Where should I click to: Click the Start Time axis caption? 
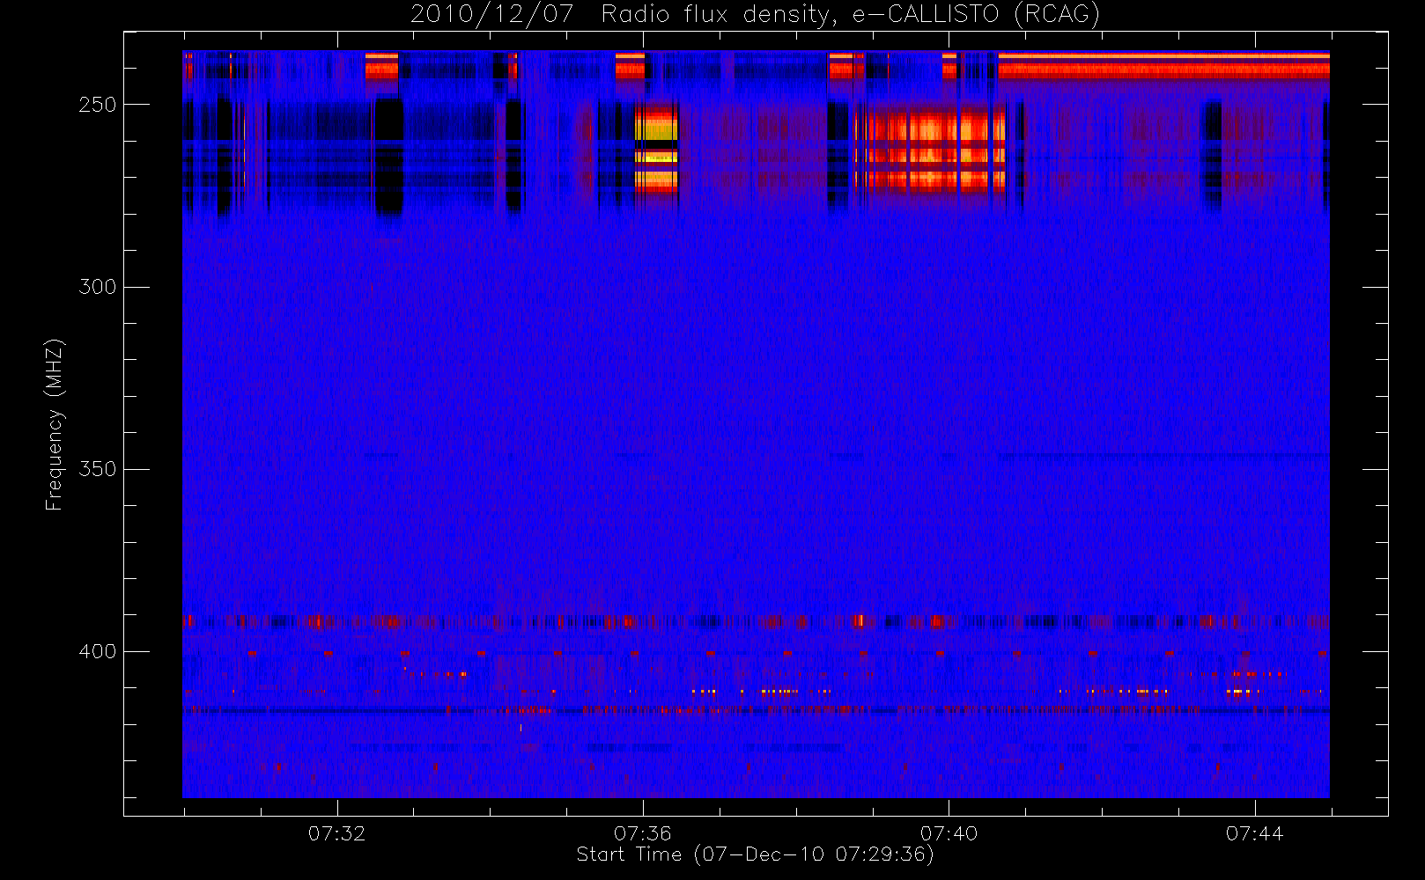755,854
